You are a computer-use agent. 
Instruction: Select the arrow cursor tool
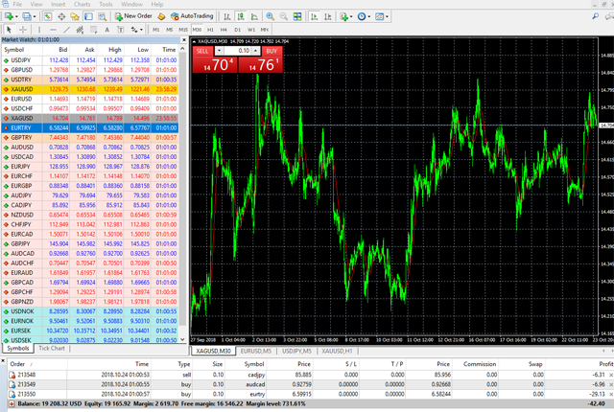click(x=9, y=30)
